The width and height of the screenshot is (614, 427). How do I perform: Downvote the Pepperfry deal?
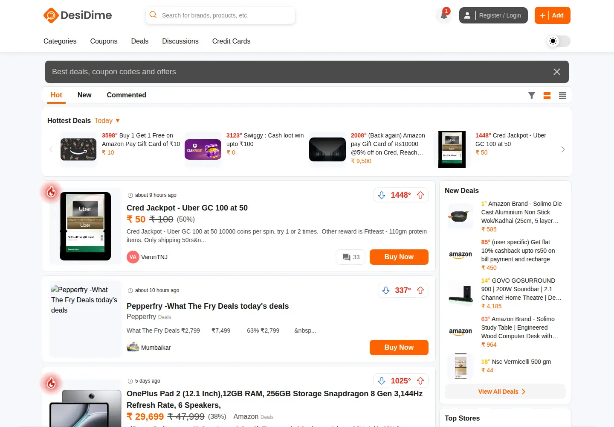pos(386,290)
